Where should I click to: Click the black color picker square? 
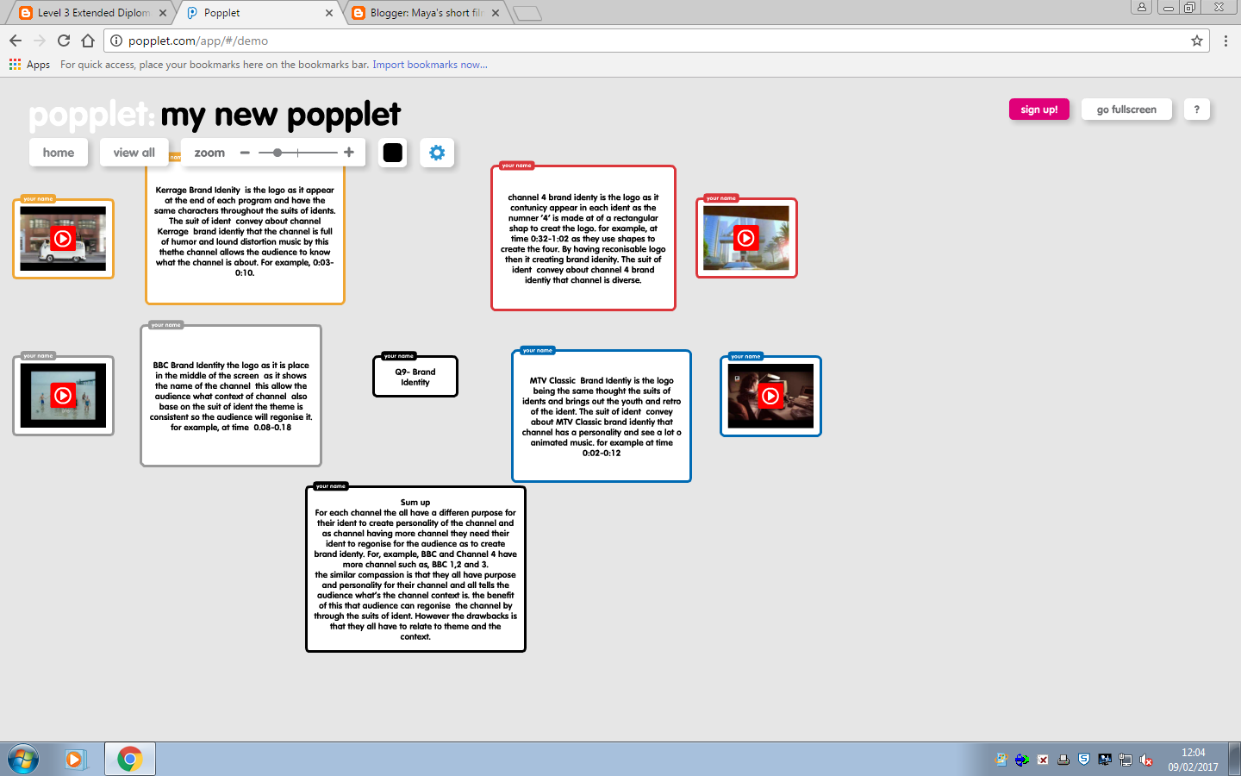(x=393, y=153)
